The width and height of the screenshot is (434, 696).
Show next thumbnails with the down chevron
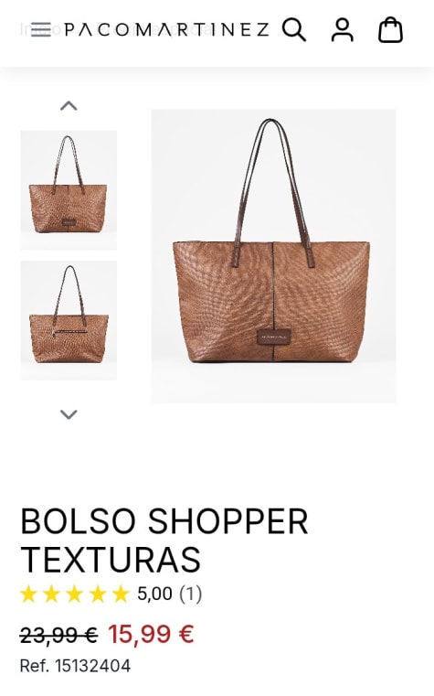coord(69,414)
